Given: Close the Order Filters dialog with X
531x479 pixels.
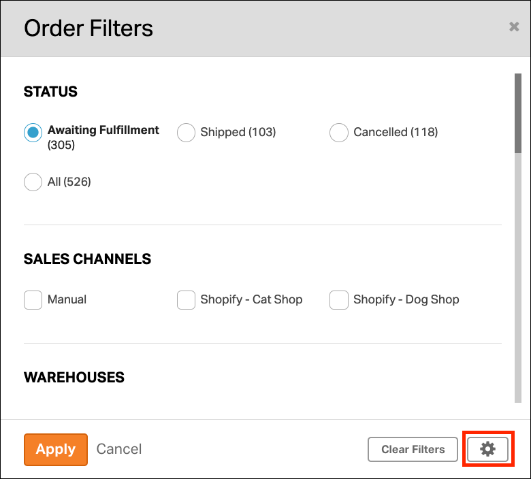Looking at the screenshot, I should click(514, 27).
